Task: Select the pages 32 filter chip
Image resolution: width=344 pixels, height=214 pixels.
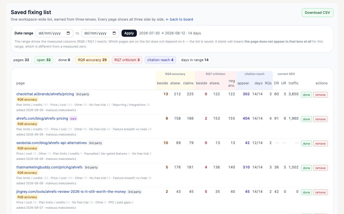Action: coord(21,60)
